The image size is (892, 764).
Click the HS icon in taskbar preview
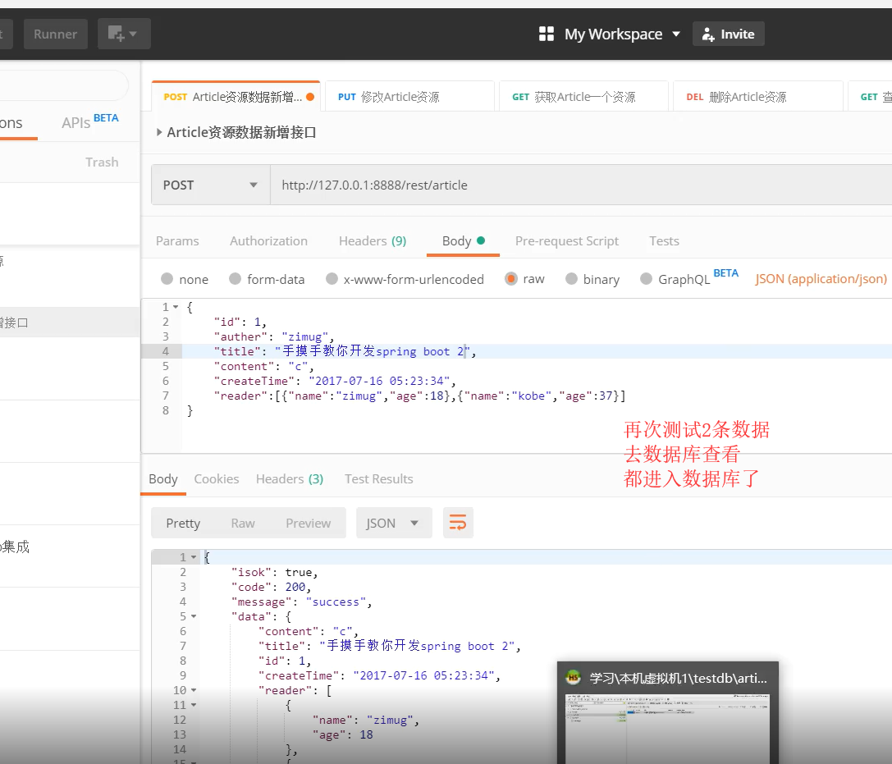[x=573, y=678]
